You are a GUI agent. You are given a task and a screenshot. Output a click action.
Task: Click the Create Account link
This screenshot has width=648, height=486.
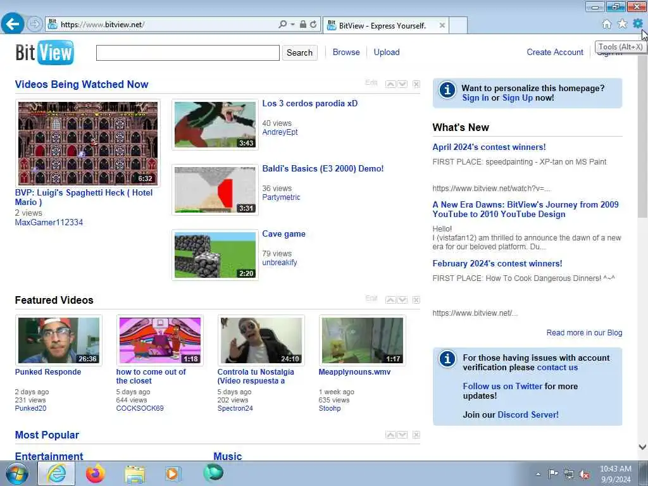point(554,52)
